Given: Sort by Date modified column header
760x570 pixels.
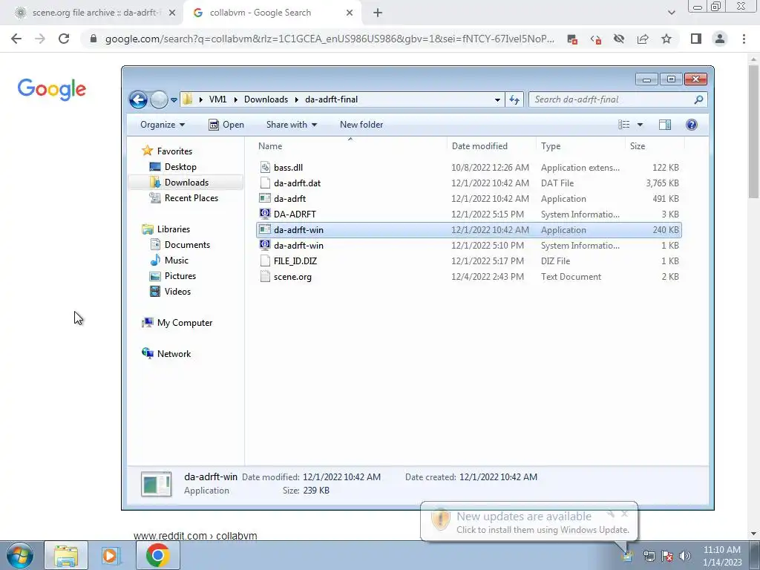Looking at the screenshot, I should pos(479,146).
